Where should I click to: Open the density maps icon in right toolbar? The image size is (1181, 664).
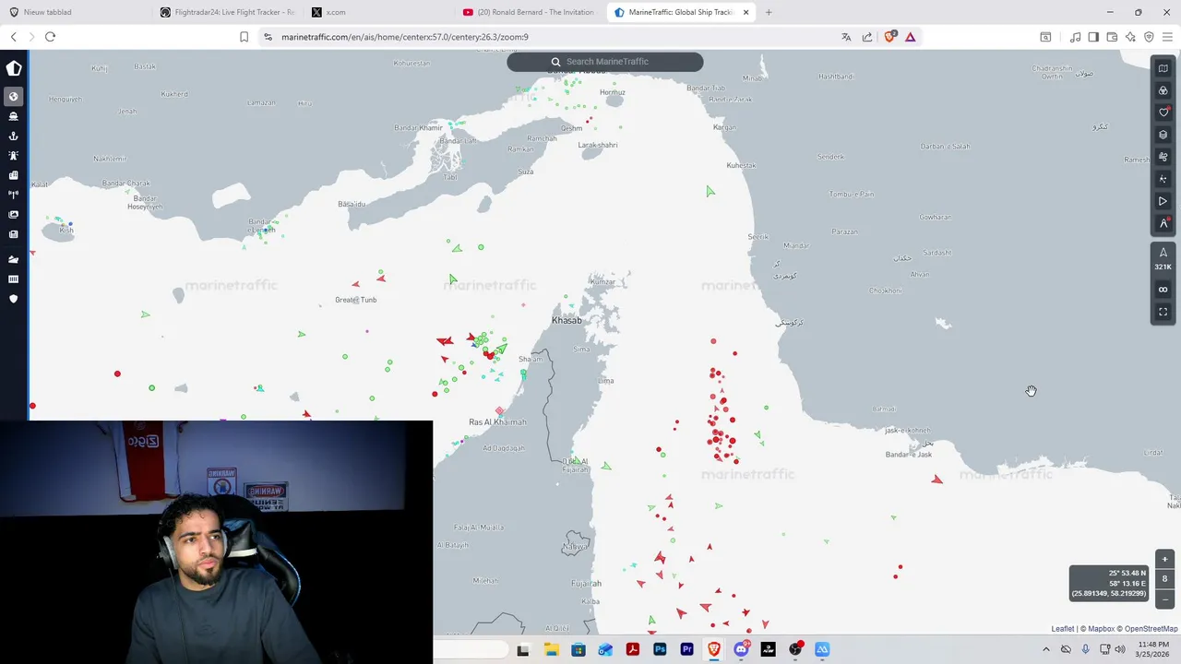[x=1163, y=179]
